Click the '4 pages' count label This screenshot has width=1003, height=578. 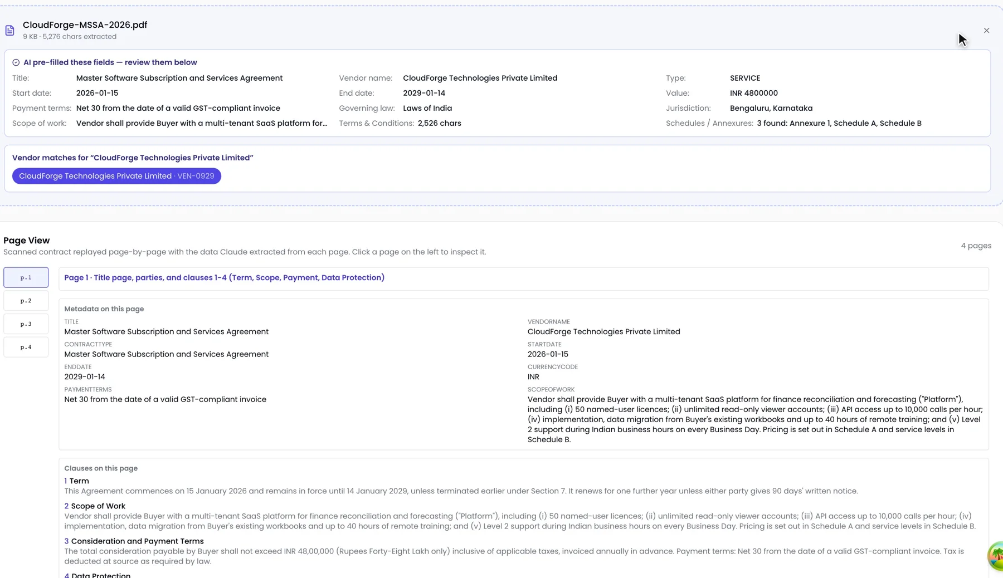[x=976, y=246]
